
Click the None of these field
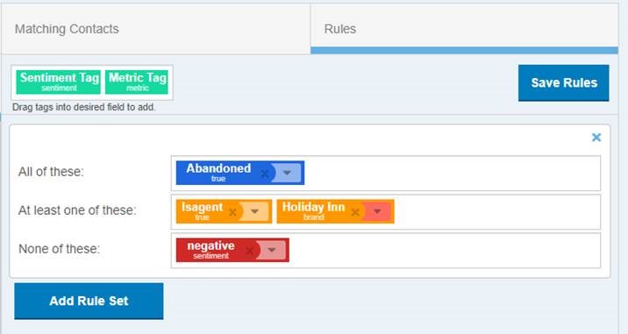tap(386, 251)
